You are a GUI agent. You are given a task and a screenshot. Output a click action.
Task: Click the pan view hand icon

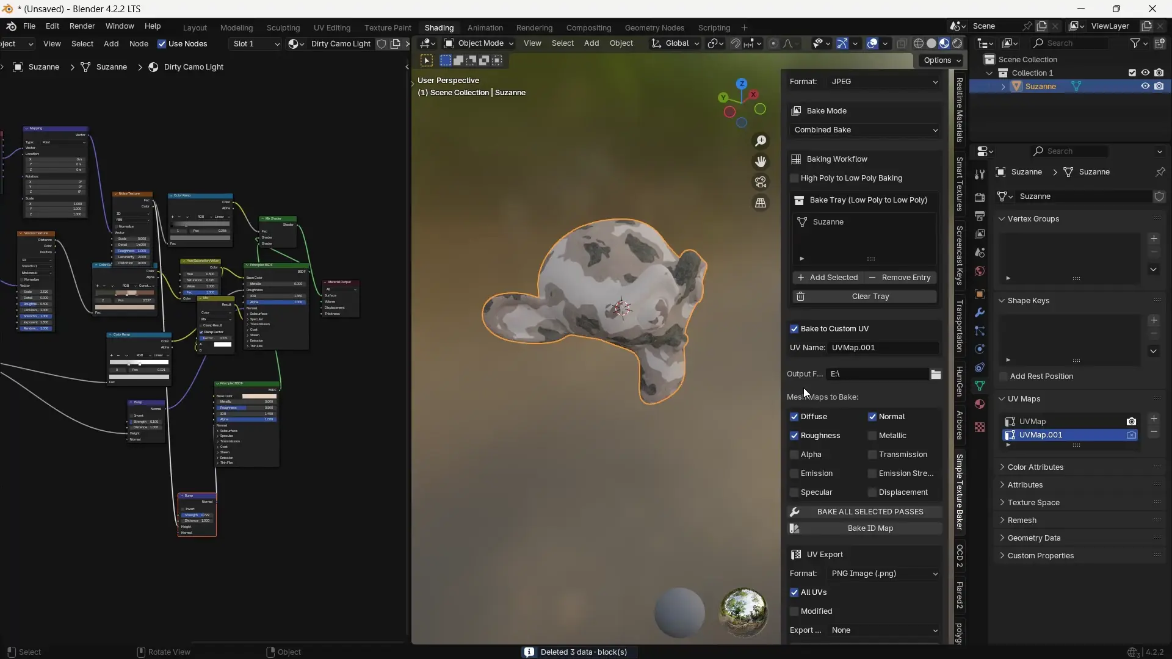pos(761,162)
